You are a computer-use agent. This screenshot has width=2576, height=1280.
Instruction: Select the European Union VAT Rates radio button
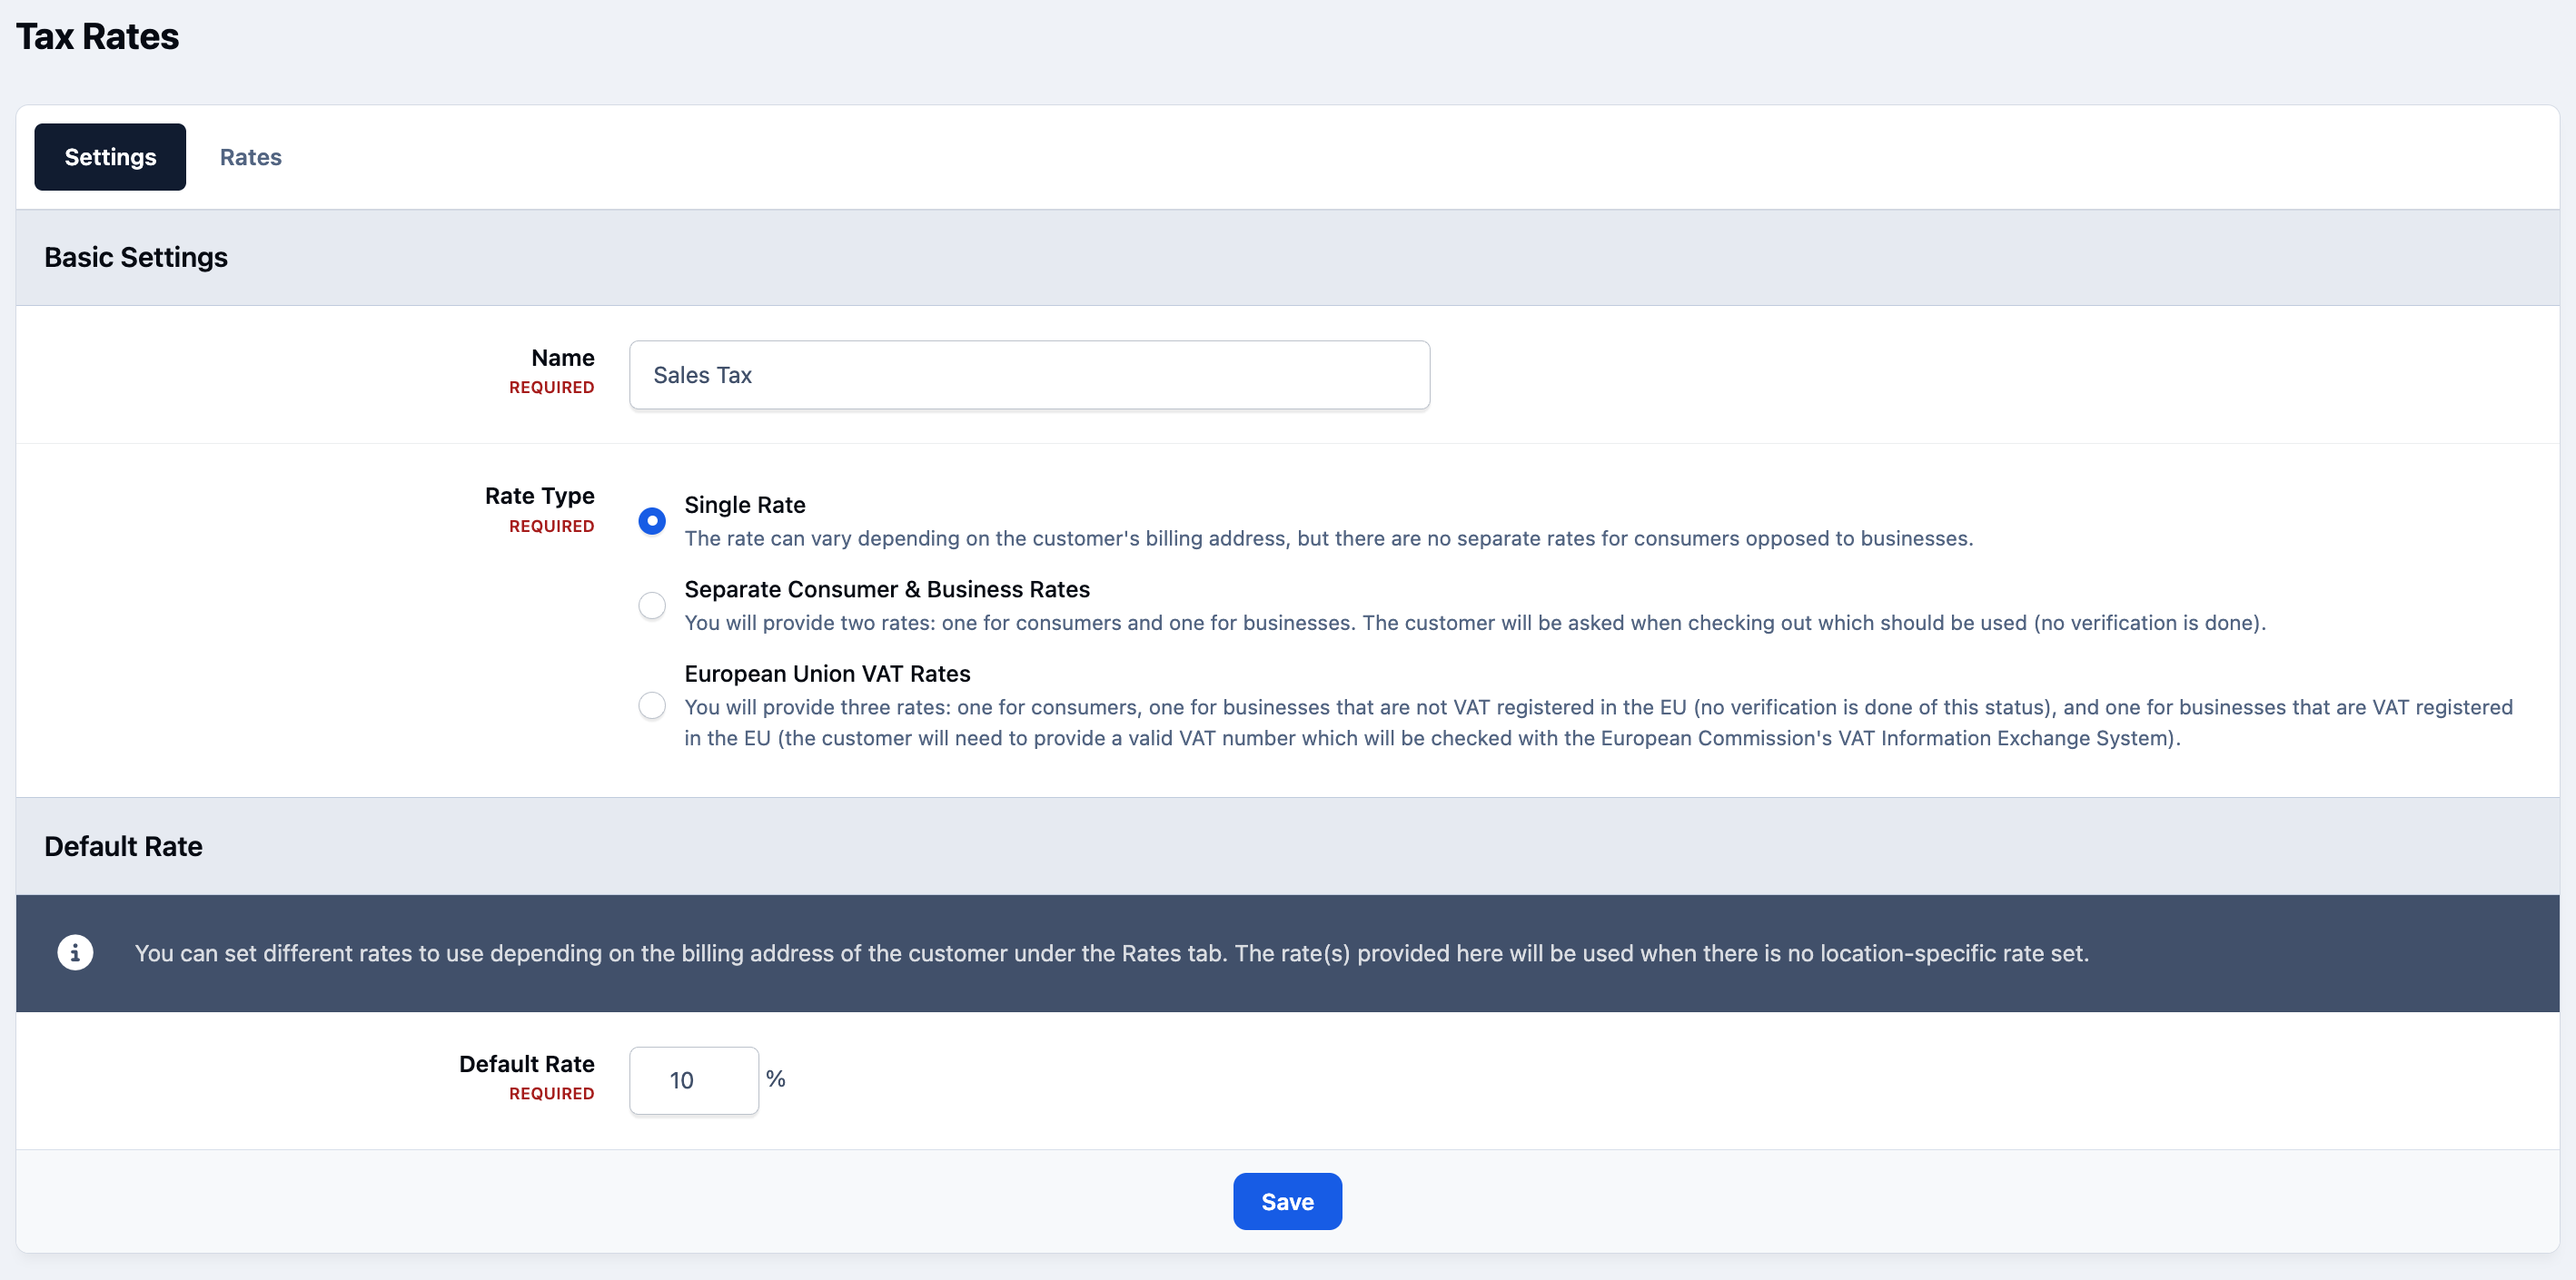tap(652, 705)
